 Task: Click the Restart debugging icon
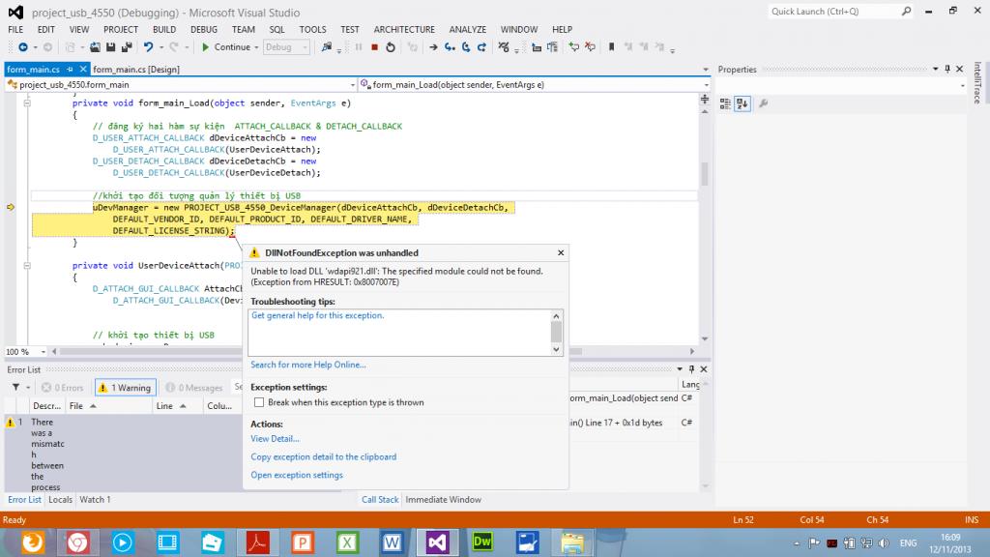pos(390,47)
